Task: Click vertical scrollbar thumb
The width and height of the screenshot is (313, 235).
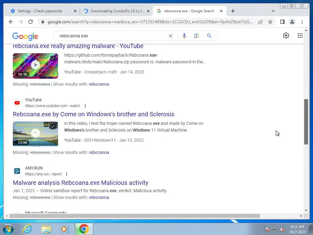Action: (x=306, y=121)
